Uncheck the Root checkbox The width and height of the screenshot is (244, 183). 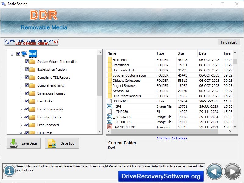[x=18, y=54]
